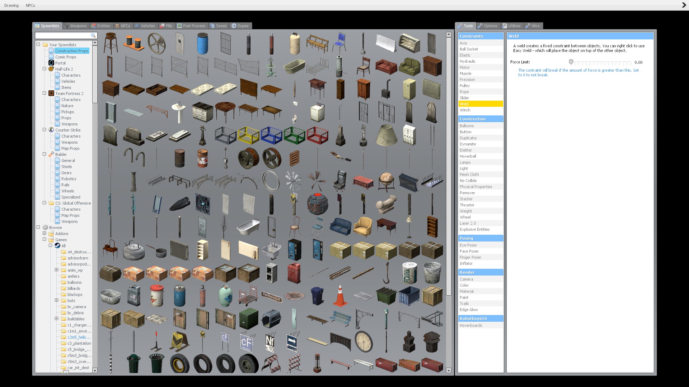Choose the wall clock prop

364,341
